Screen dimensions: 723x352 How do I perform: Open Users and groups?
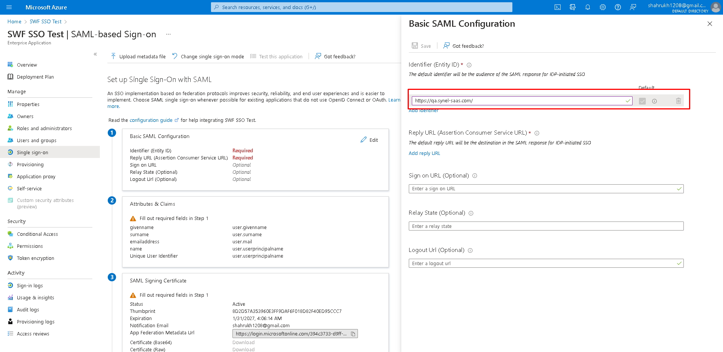pos(37,141)
